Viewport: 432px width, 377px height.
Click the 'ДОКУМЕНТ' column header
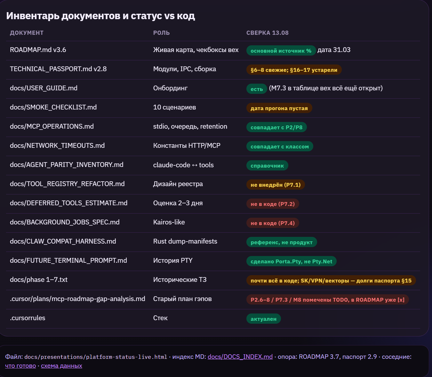click(x=27, y=33)
